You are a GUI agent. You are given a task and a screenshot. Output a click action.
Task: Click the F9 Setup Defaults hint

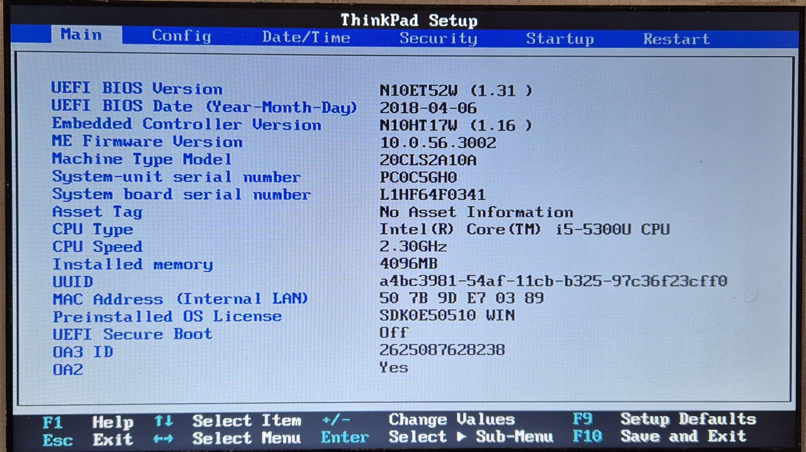pyautogui.click(x=665, y=419)
